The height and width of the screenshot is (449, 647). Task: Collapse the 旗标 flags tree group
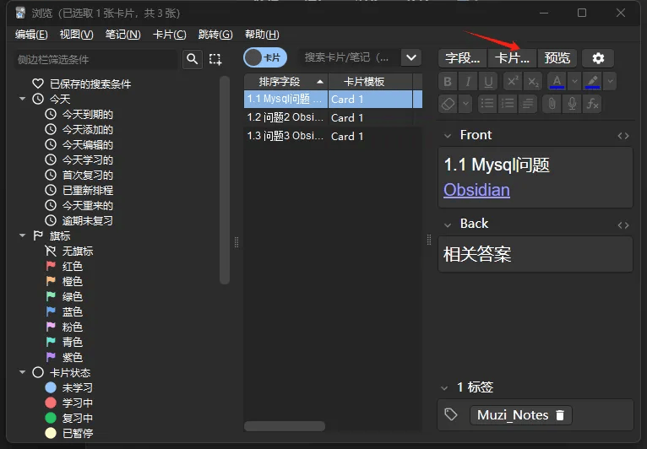[x=22, y=235]
